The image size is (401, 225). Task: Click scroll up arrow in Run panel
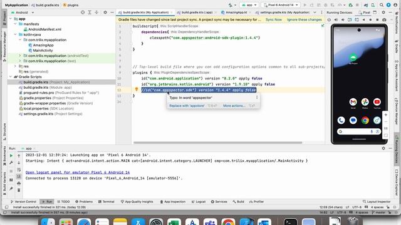pos(19,156)
